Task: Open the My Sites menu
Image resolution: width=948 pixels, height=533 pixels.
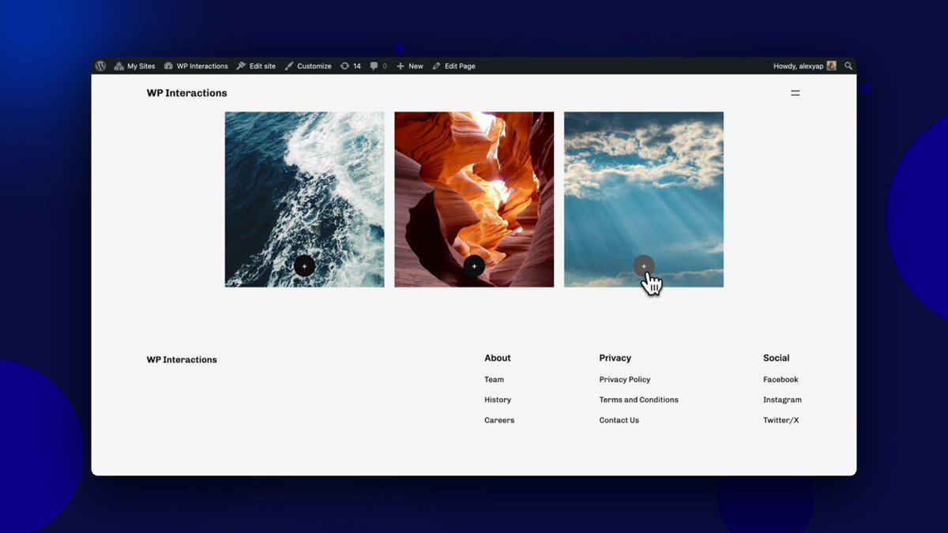Action: coord(134,66)
